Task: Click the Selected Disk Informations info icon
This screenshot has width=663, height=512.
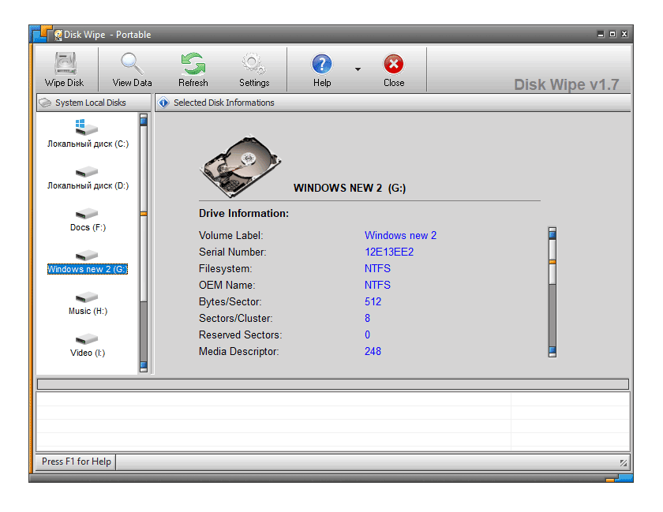Action: coord(163,102)
